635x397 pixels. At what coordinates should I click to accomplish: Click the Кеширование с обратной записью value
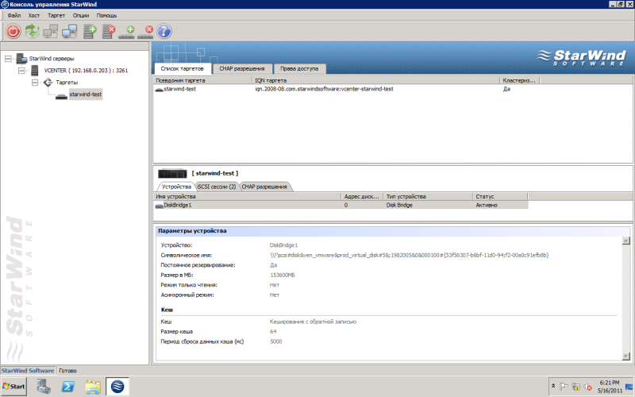(313, 322)
